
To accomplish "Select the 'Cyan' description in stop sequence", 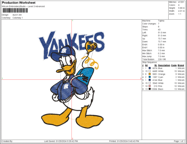I will click(x=161, y=77).
